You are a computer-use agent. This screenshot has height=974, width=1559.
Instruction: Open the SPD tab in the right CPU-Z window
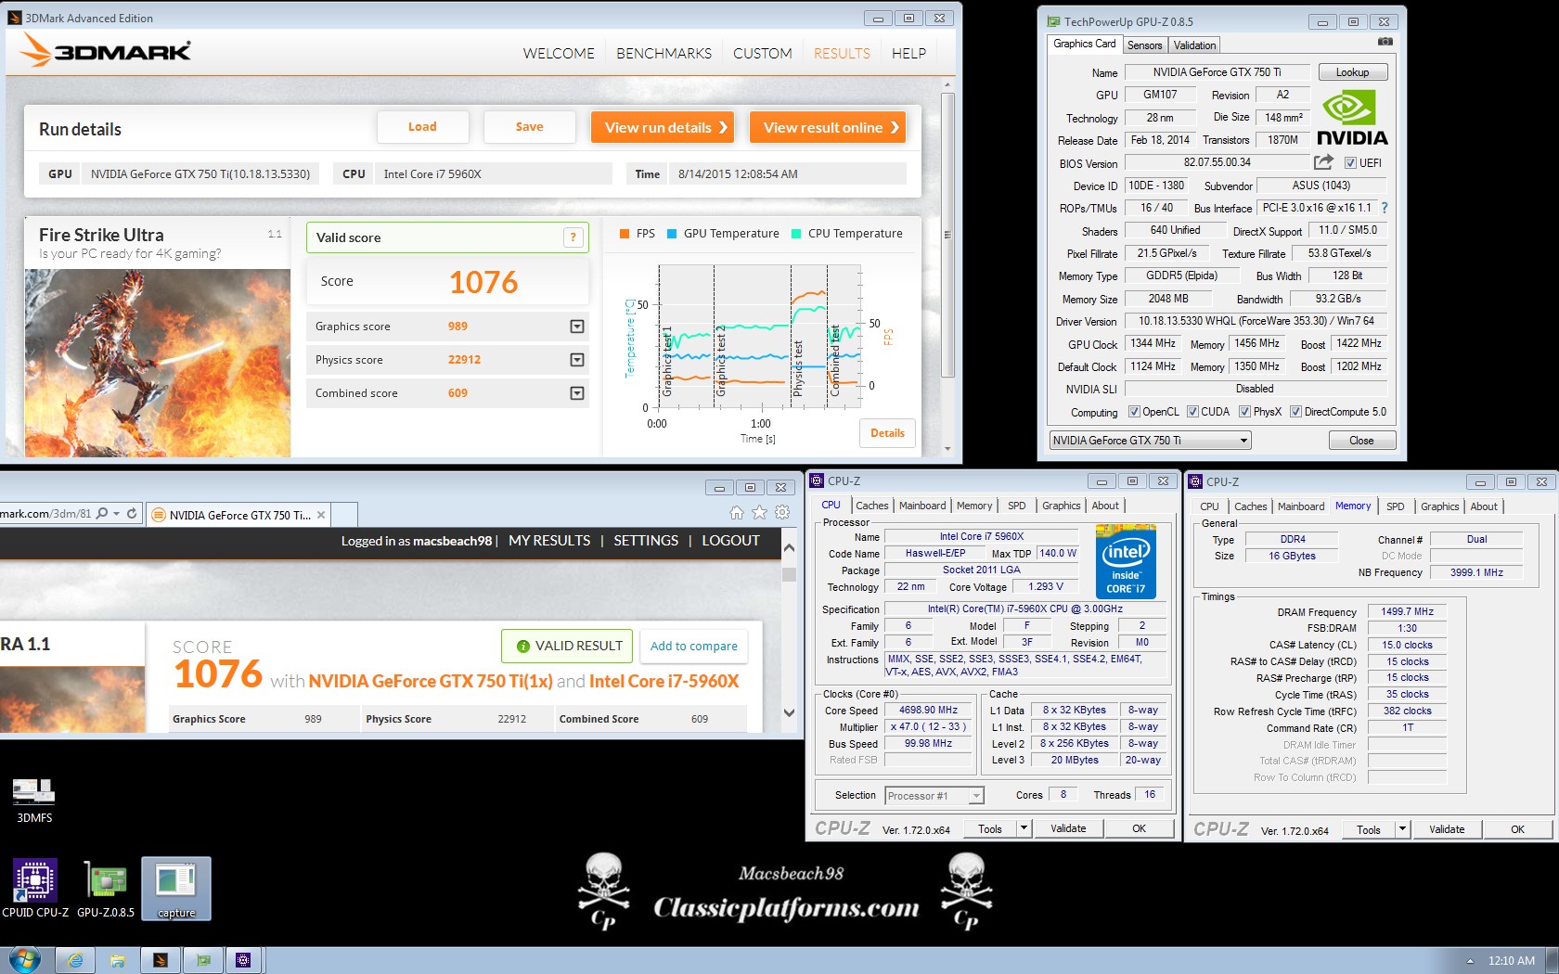point(1395,506)
